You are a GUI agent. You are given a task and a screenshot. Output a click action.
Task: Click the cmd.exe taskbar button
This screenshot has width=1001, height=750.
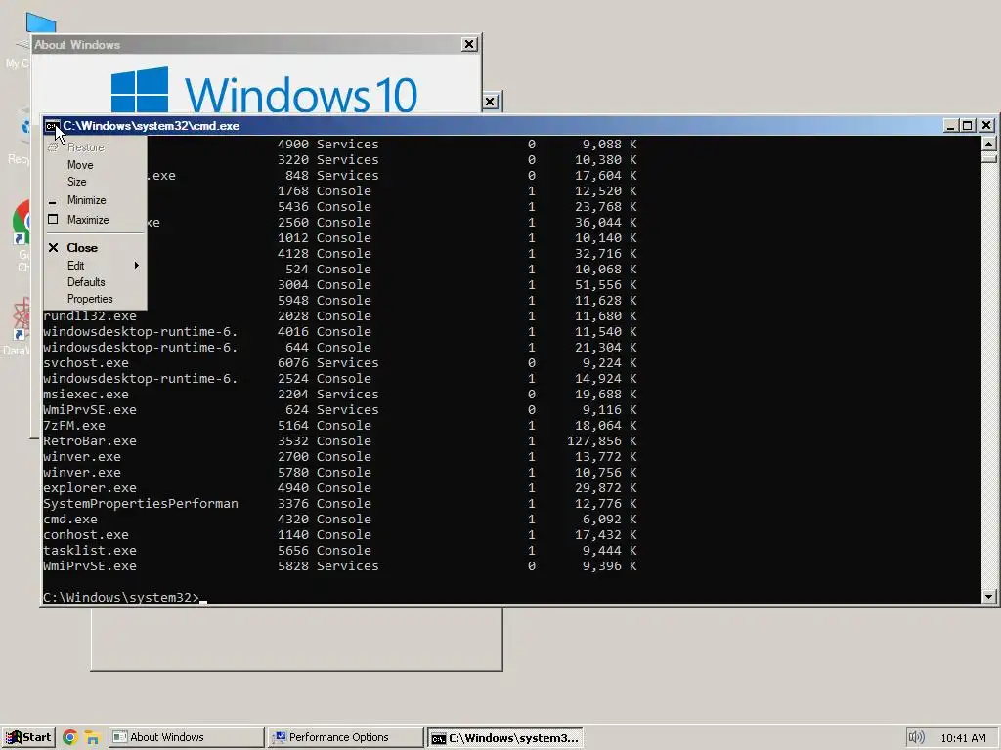coord(505,737)
